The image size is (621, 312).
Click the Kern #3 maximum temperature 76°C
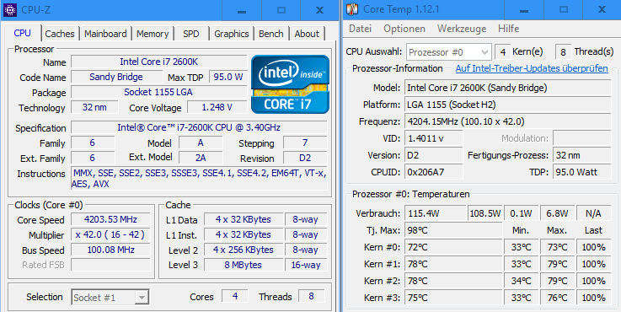pos(557,298)
